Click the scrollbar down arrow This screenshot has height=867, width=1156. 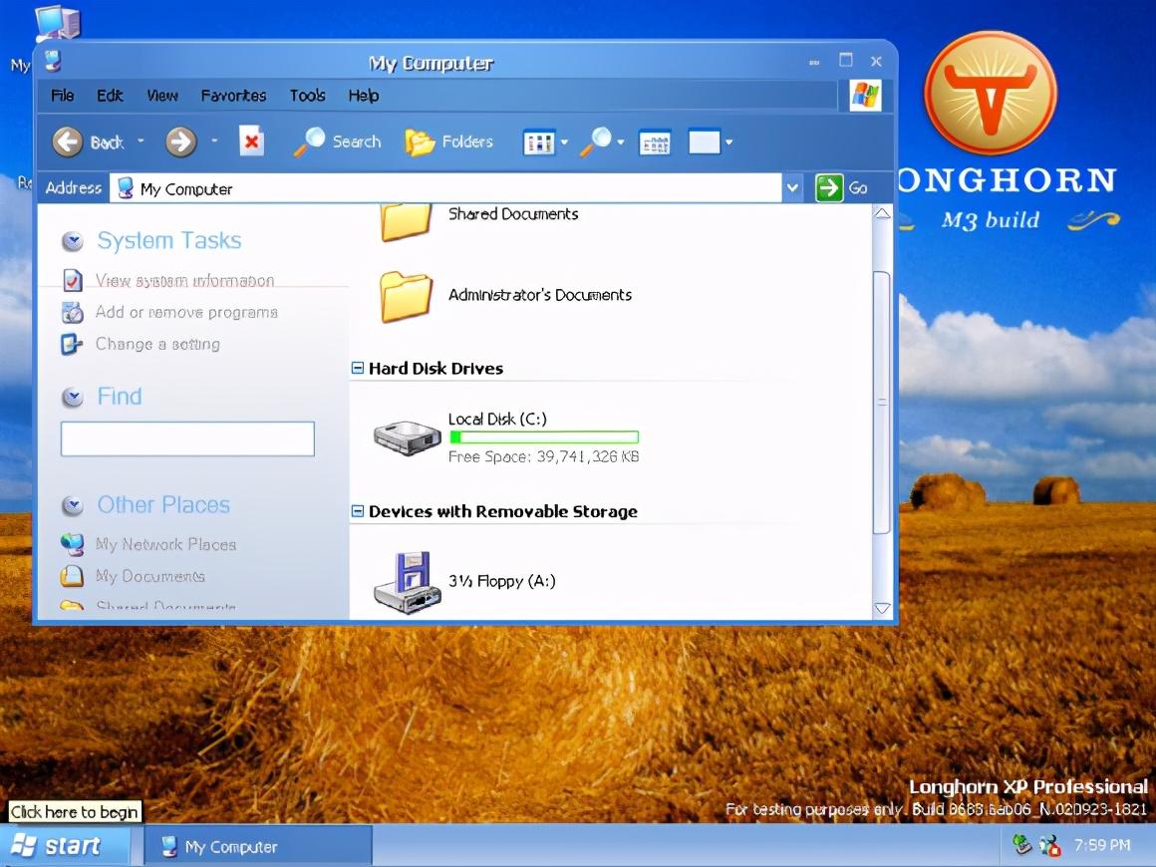tap(882, 609)
